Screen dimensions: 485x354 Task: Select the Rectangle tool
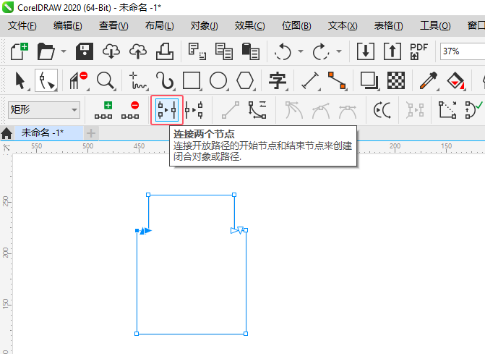coord(192,80)
